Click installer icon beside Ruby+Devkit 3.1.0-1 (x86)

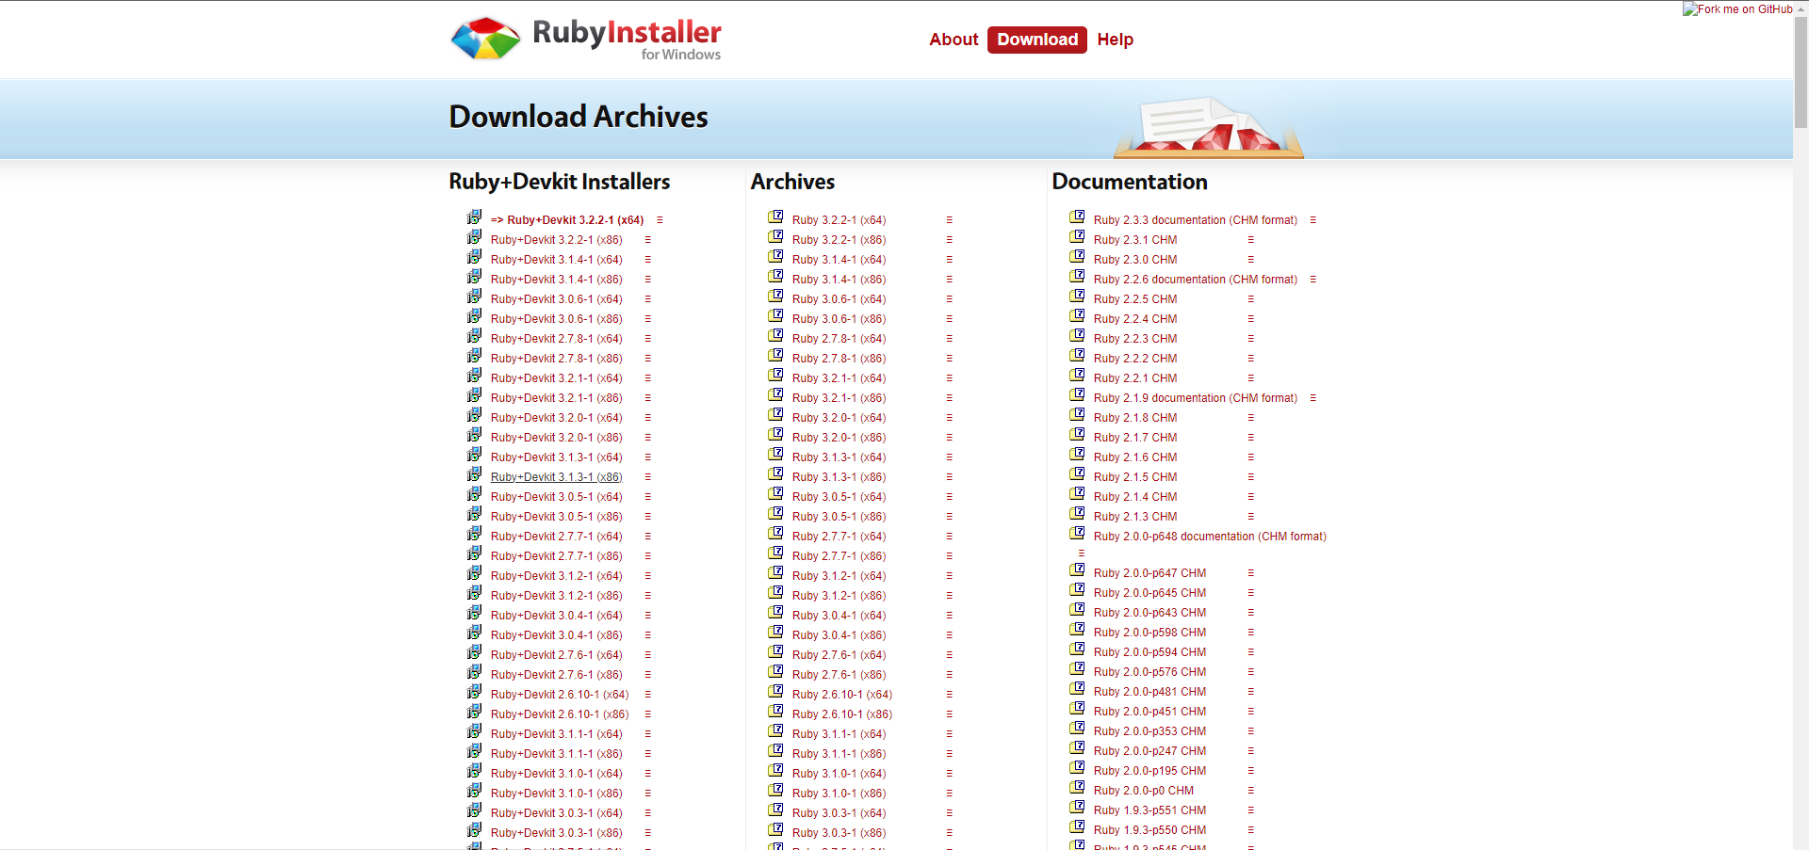pyautogui.click(x=474, y=791)
